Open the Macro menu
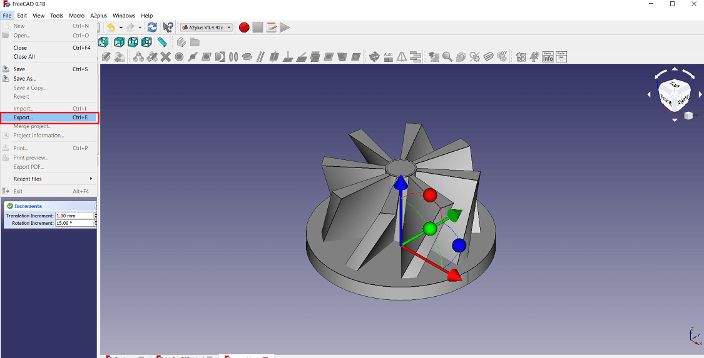Viewport: 704px width, 358px height. pyautogui.click(x=77, y=15)
